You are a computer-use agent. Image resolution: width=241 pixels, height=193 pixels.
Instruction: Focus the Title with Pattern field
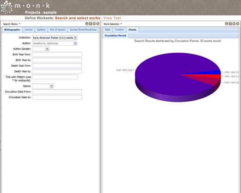(55, 77)
